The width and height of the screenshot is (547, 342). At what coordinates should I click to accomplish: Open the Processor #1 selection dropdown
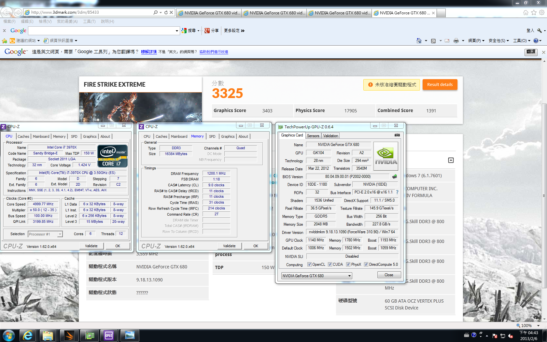tap(45, 234)
